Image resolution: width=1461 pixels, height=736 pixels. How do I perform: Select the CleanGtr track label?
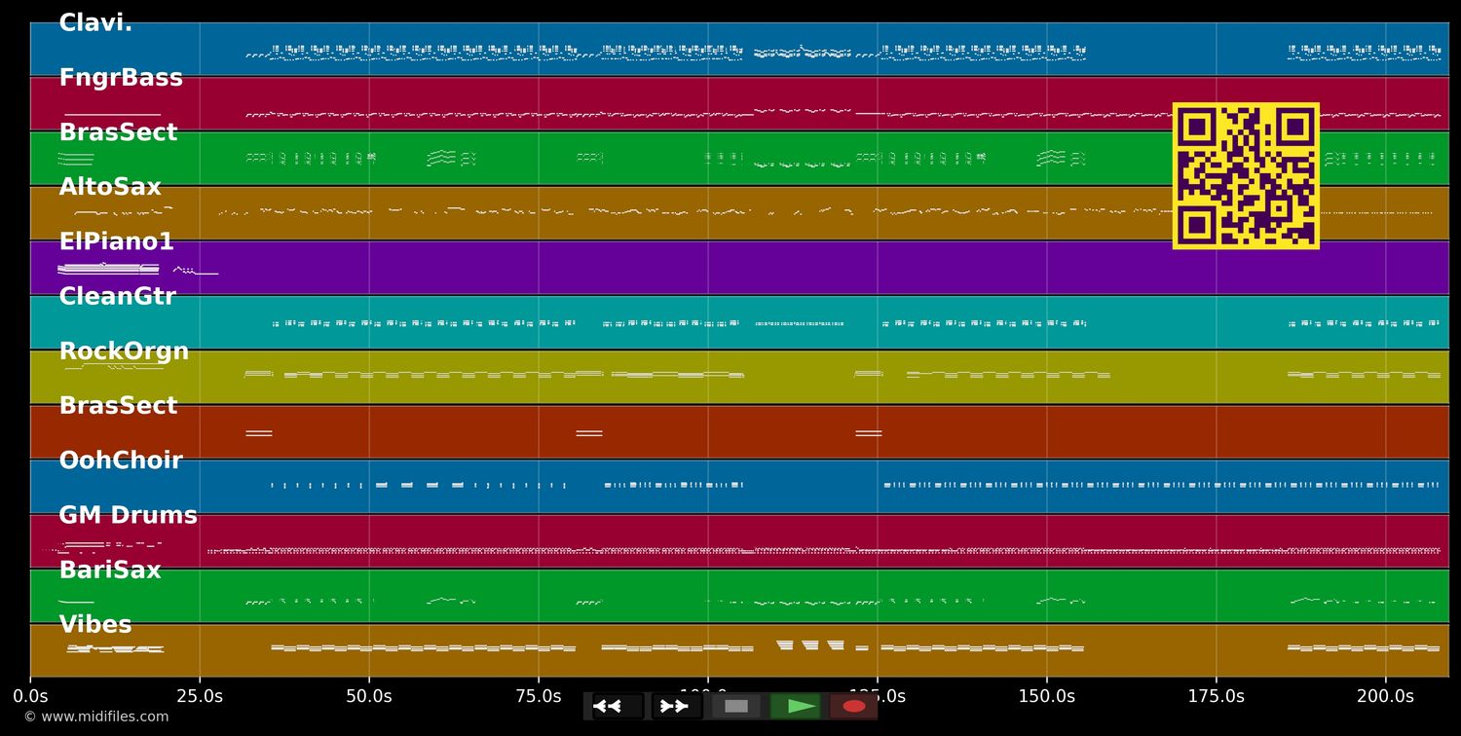pos(118,297)
